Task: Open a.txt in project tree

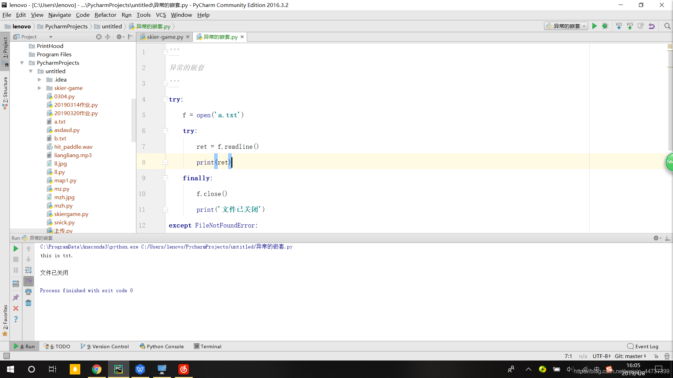Action: [60, 122]
